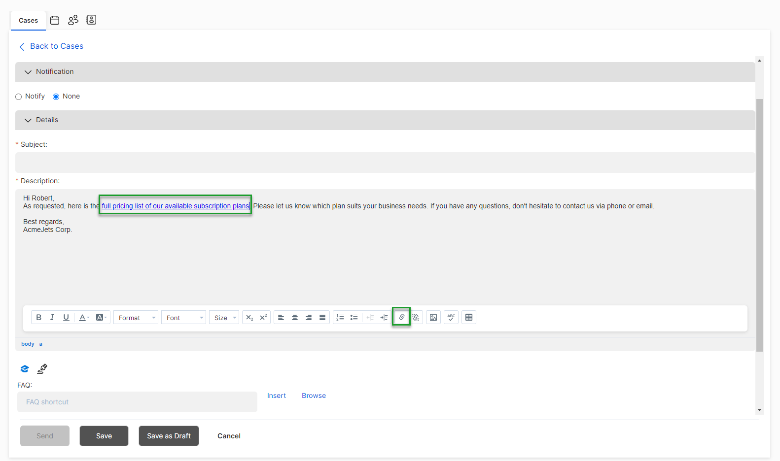Image resolution: width=780 pixels, height=461 pixels.
Task: Click Insert next to FAQ
Action: pyautogui.click(x=277, y=395)
